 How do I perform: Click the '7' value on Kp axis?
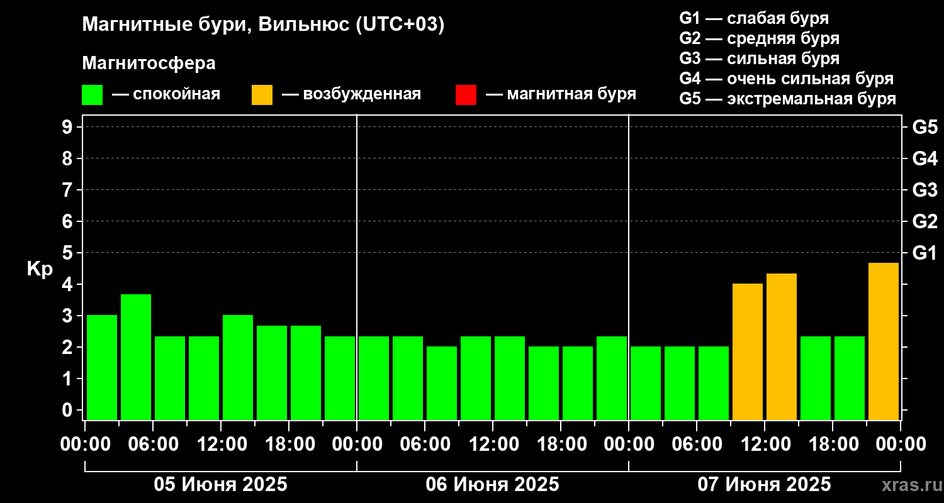coord(68,190)
